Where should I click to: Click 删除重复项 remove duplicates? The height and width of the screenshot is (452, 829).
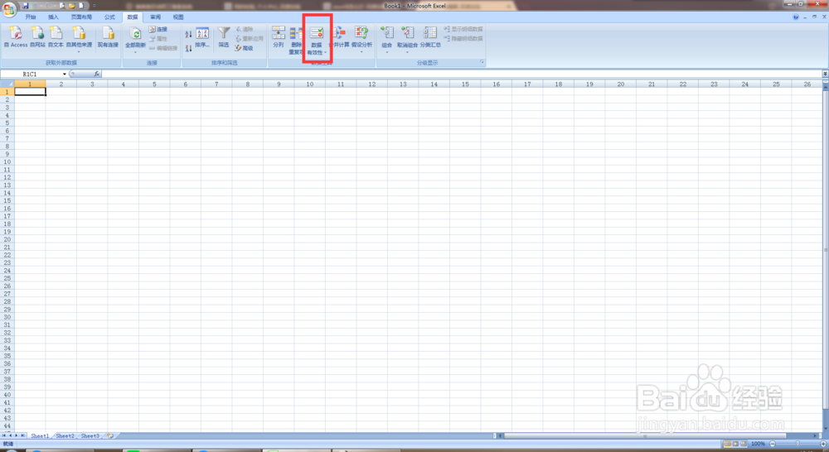click(296, 40)
